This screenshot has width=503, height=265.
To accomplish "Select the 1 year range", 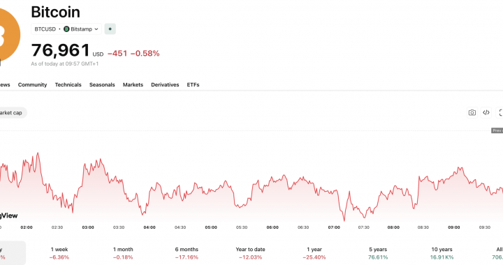I will (x=314, y=253).
